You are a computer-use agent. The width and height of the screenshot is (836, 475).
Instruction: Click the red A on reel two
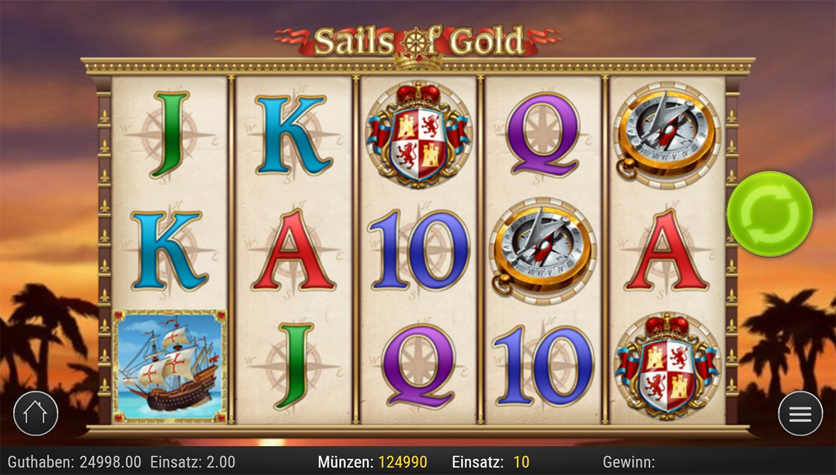[x=293, y=251]
